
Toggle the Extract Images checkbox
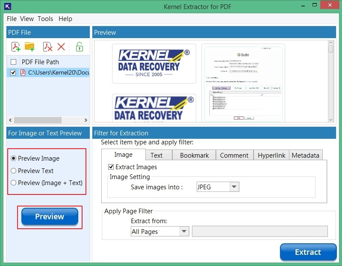(111, 167)
